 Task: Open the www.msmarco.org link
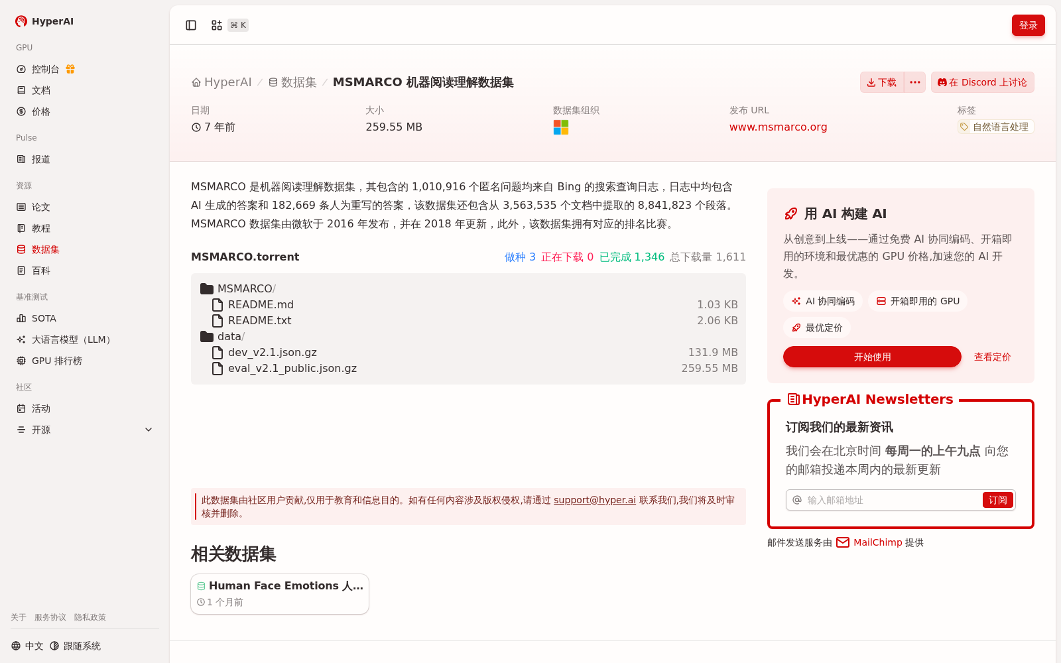tap(778, 127)
